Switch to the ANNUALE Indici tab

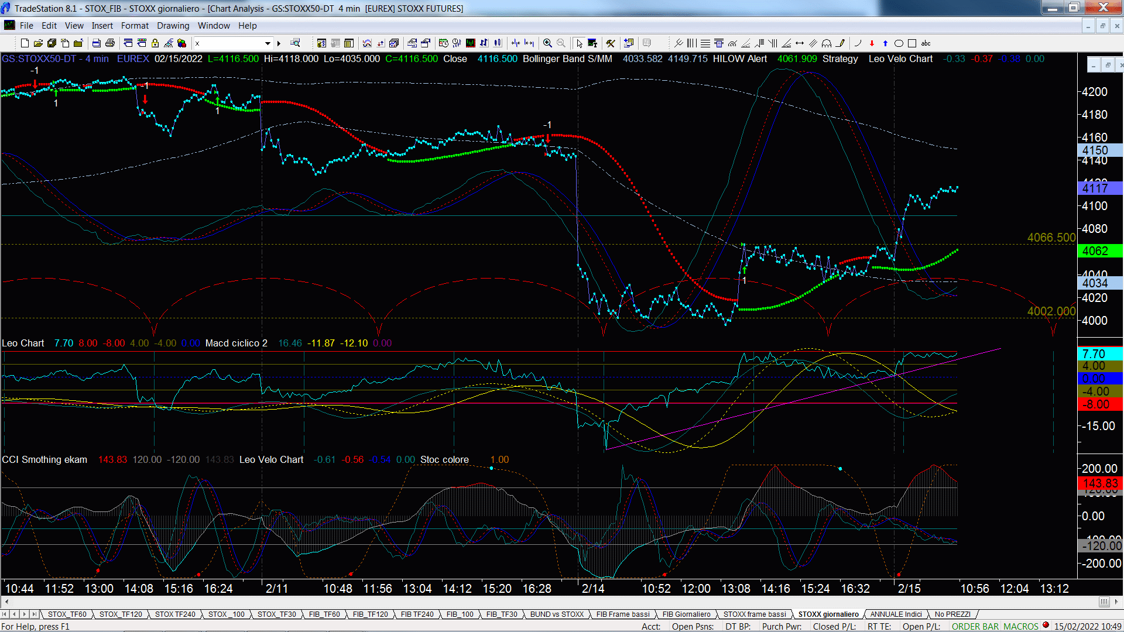896,614
